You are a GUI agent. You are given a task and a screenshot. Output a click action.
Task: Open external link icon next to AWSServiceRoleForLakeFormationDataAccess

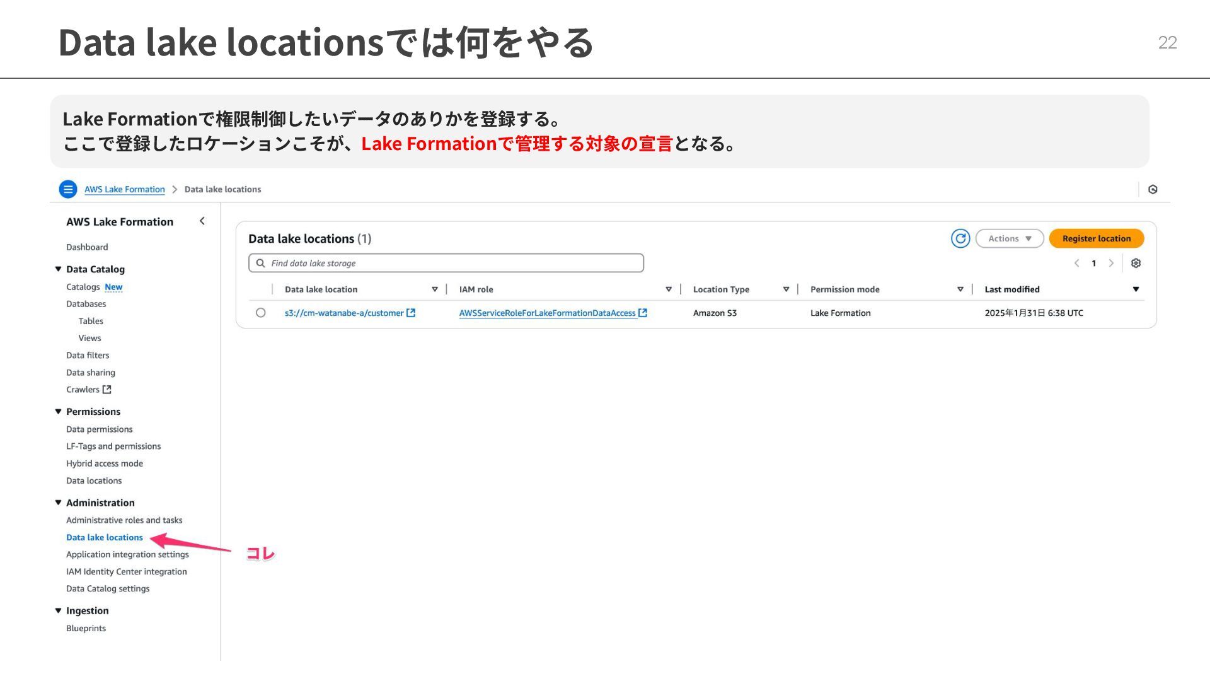(x=643, y=313)
